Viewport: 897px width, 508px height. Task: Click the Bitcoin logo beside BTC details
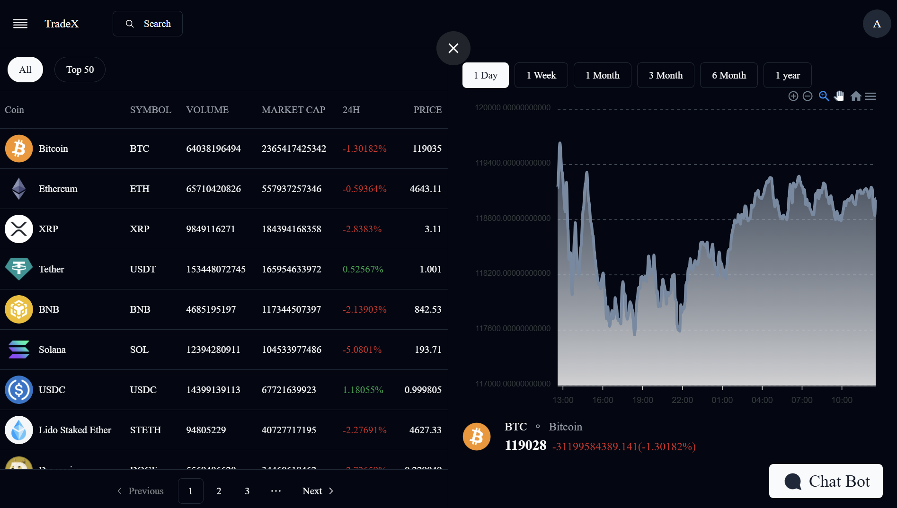[x=477, y=437]
